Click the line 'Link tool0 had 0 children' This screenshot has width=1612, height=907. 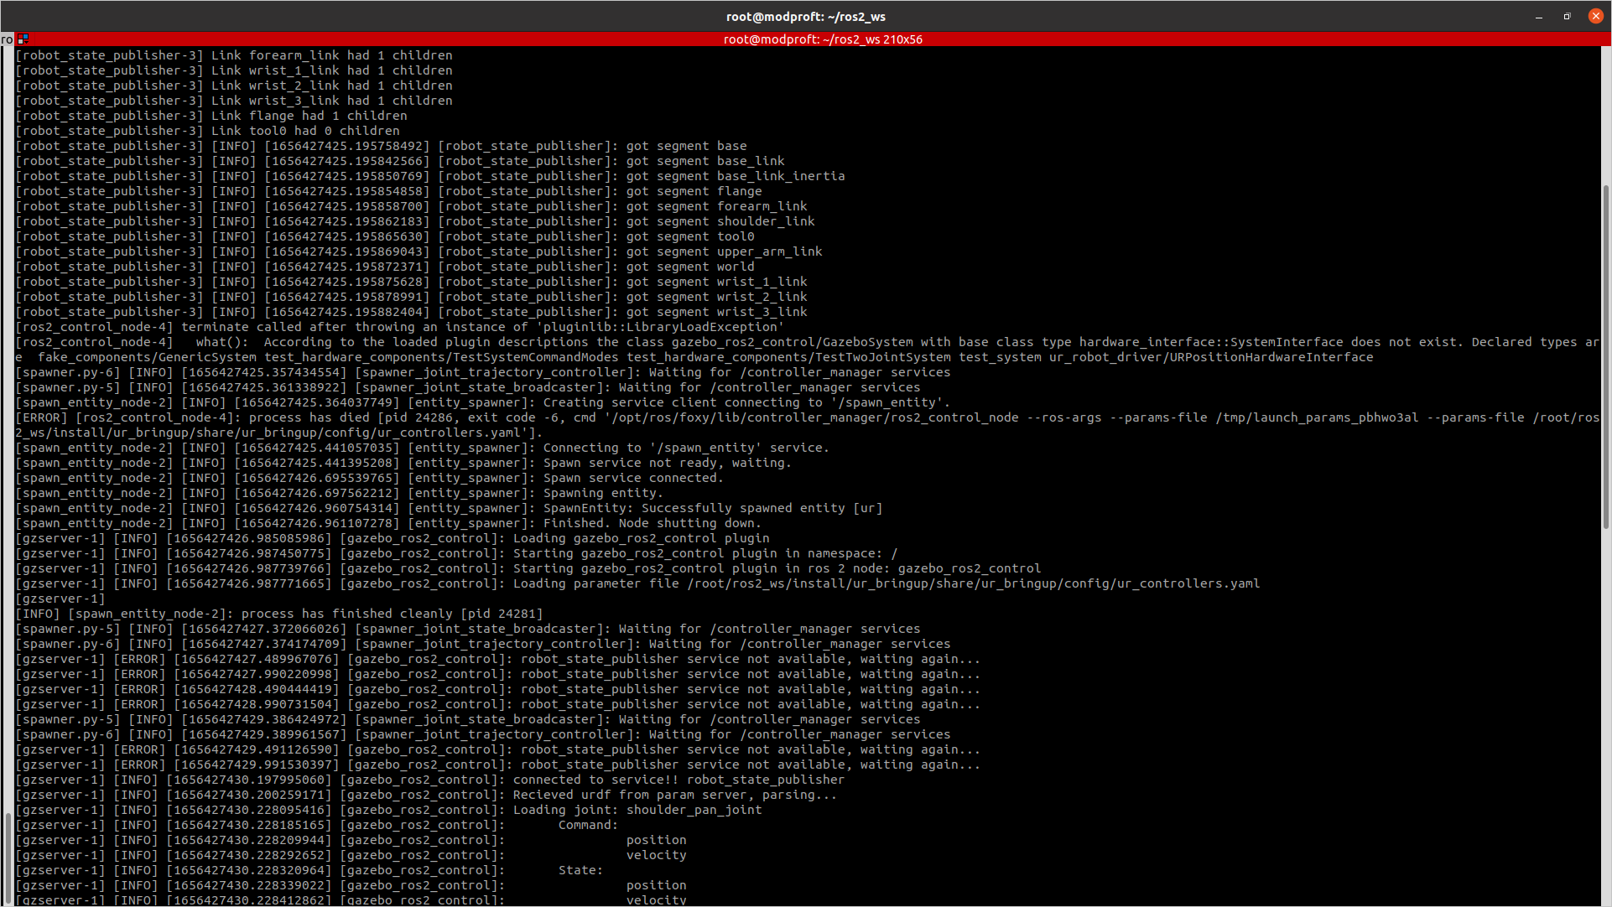(305, 131)
